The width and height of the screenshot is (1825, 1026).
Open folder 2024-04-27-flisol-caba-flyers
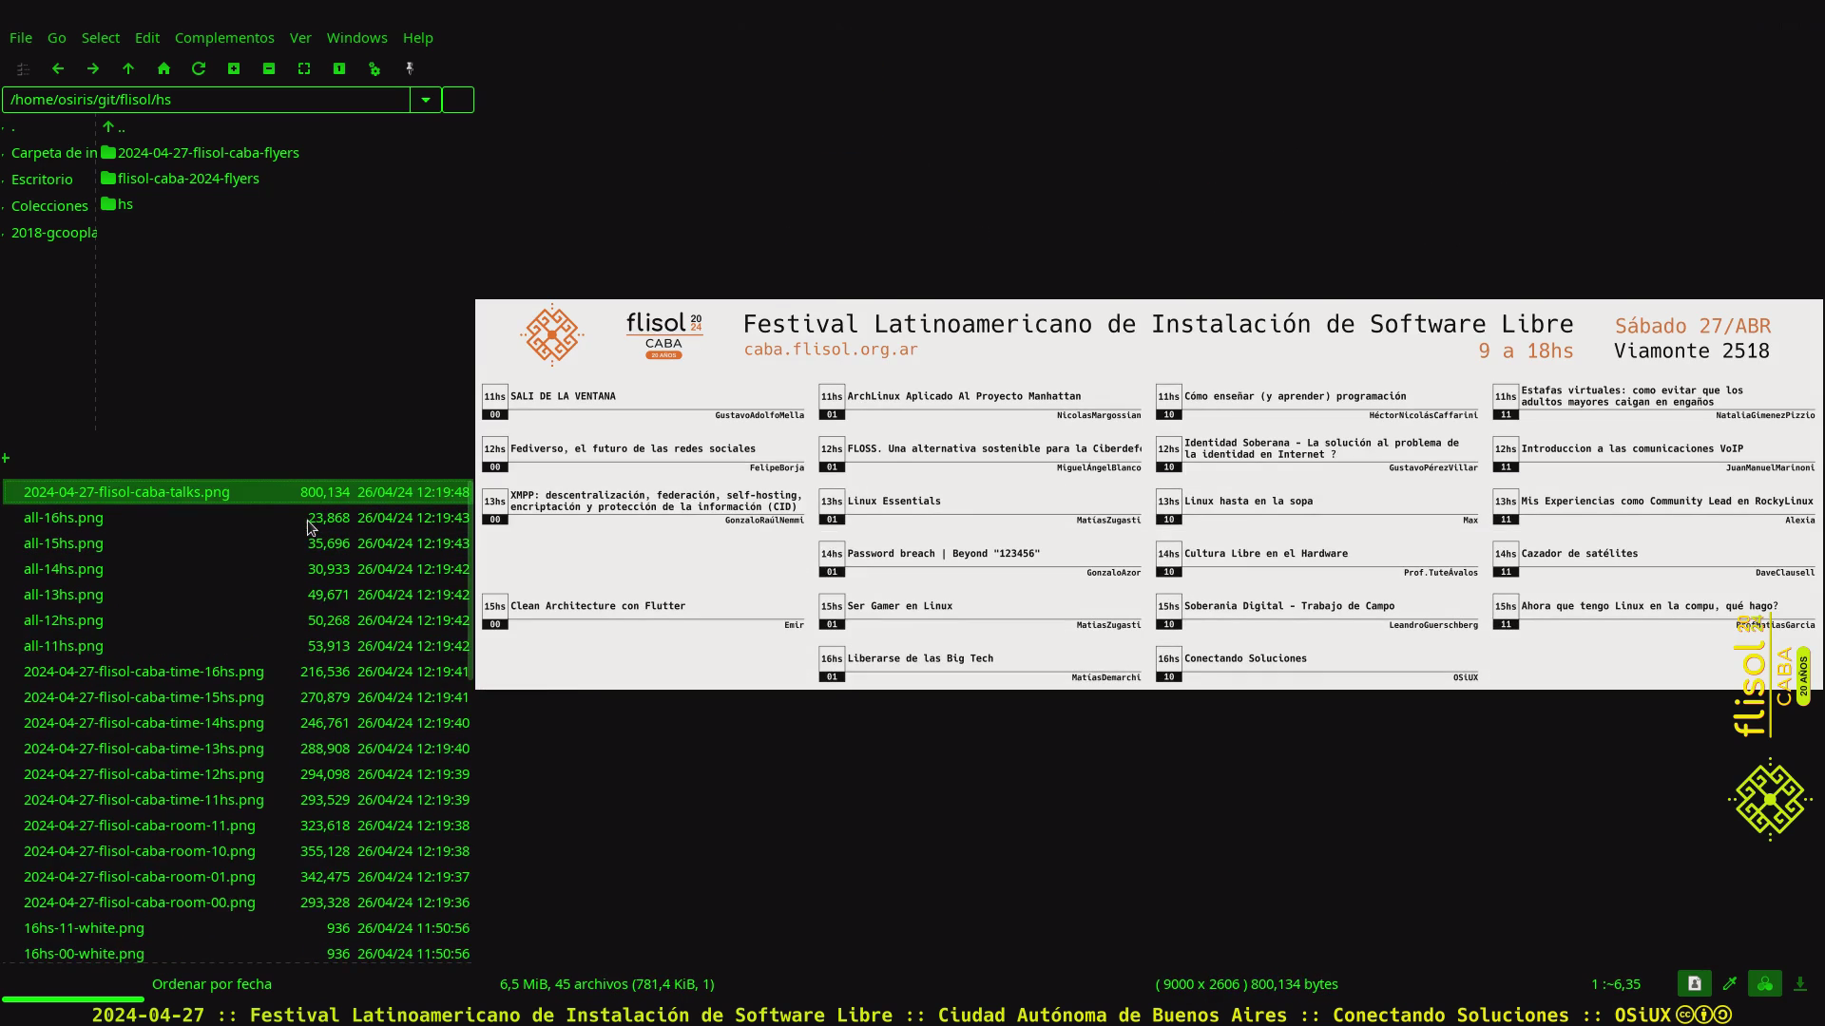(x=200, y=153)
